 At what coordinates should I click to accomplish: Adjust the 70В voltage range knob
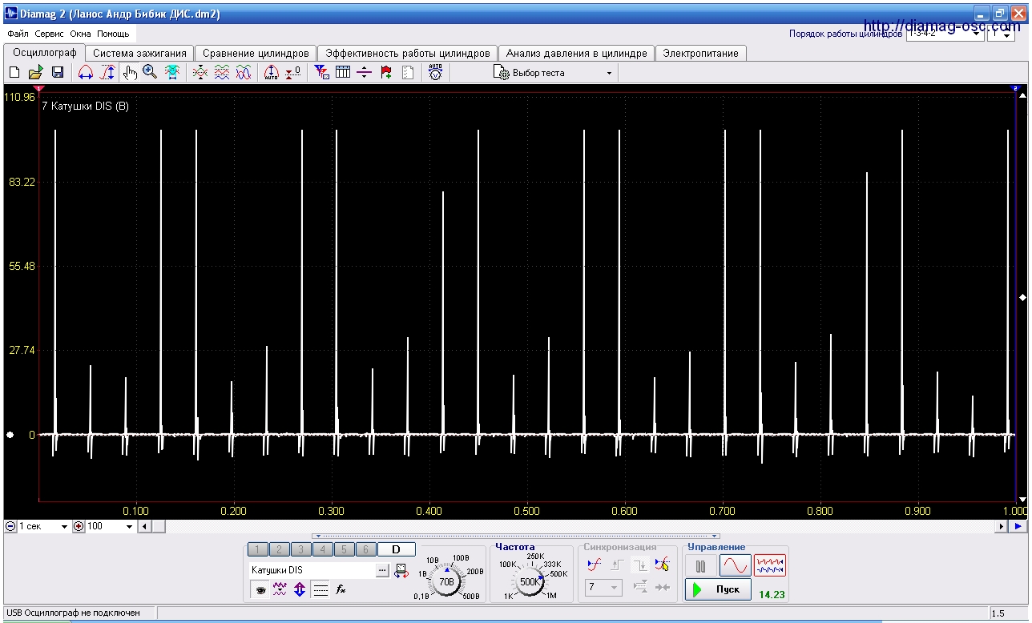pos(447,581)
